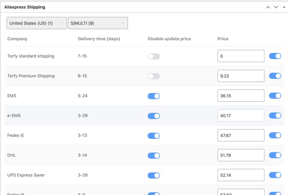Toggle the switch beside Torfy standard shipping price
Image resolution: width=288 pixels, height=195 pixels.
pos(275,56)
